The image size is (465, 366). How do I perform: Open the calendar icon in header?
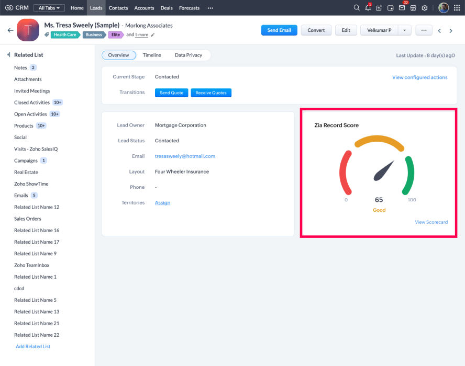click(391, 8)
